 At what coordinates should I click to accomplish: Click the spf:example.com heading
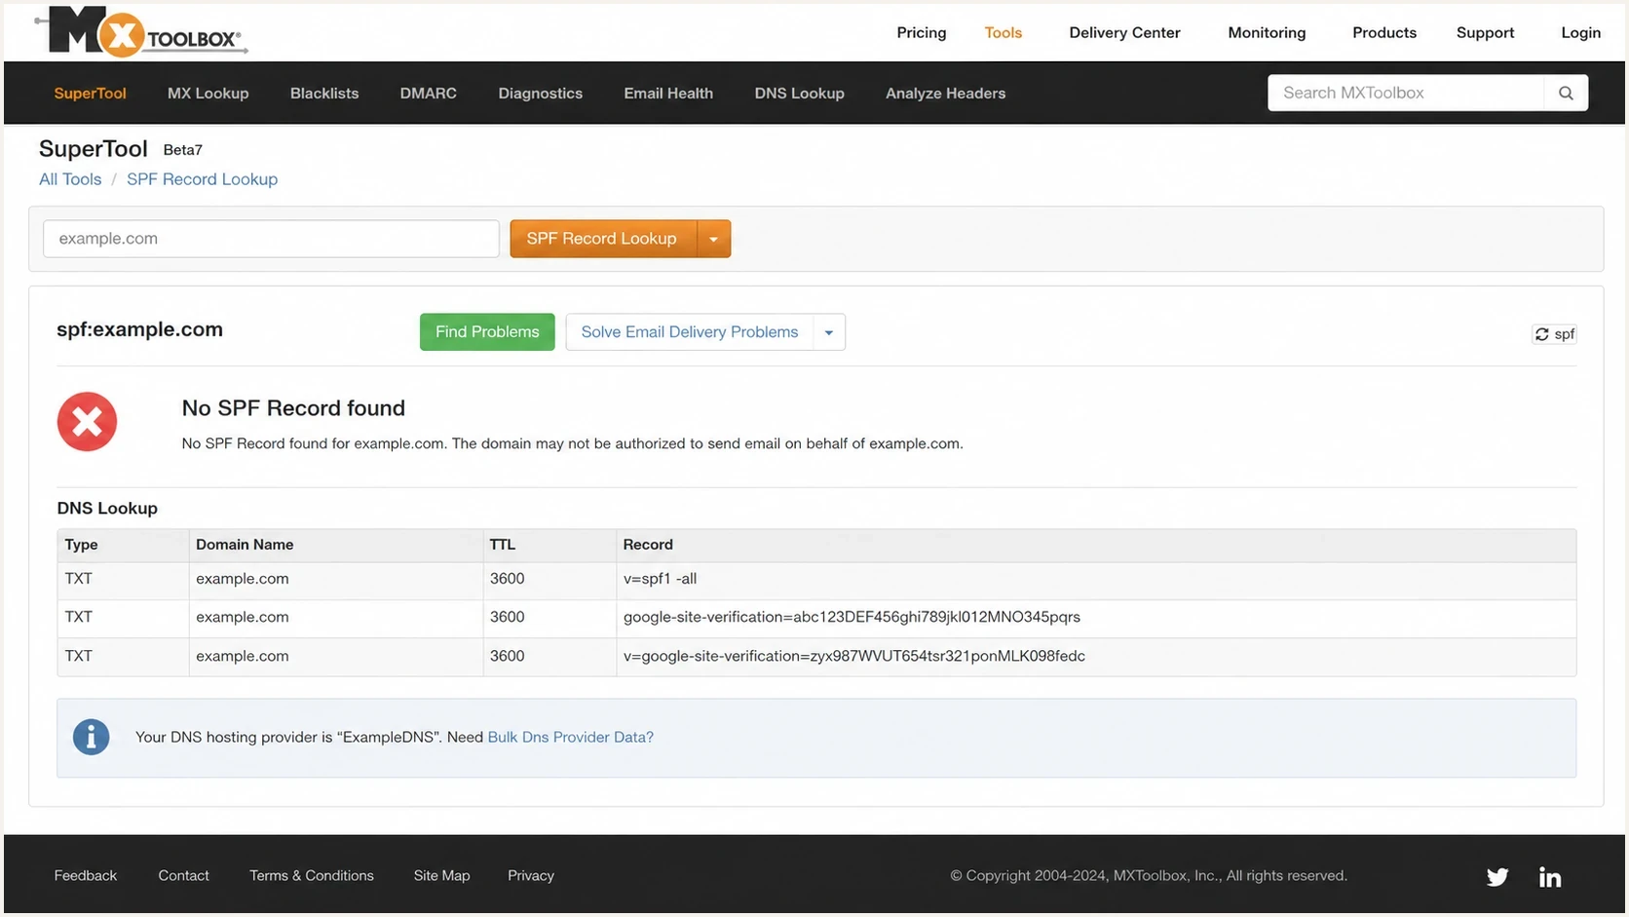[x=139, y=329]
